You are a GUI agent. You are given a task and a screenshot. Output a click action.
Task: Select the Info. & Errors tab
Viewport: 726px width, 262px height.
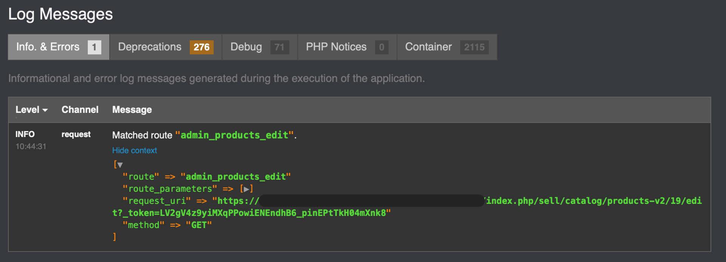(48, 47)
